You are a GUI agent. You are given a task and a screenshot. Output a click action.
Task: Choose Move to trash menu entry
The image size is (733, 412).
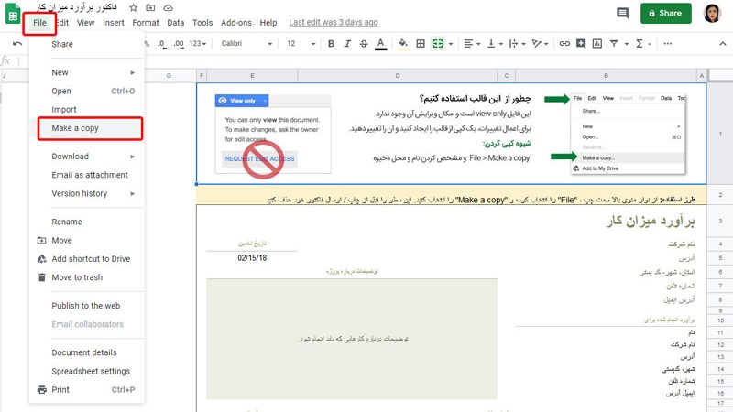77,277
